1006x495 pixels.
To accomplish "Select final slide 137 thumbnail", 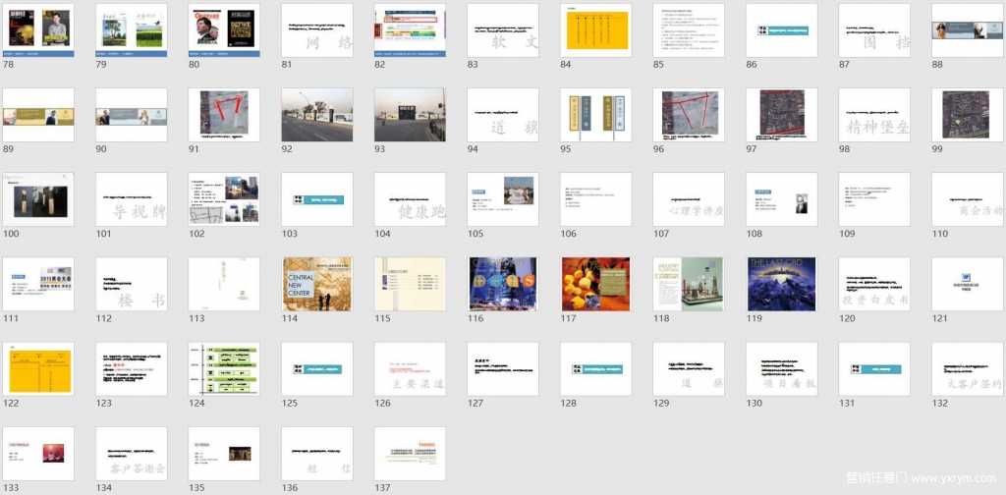I will (x=410, y=454).
